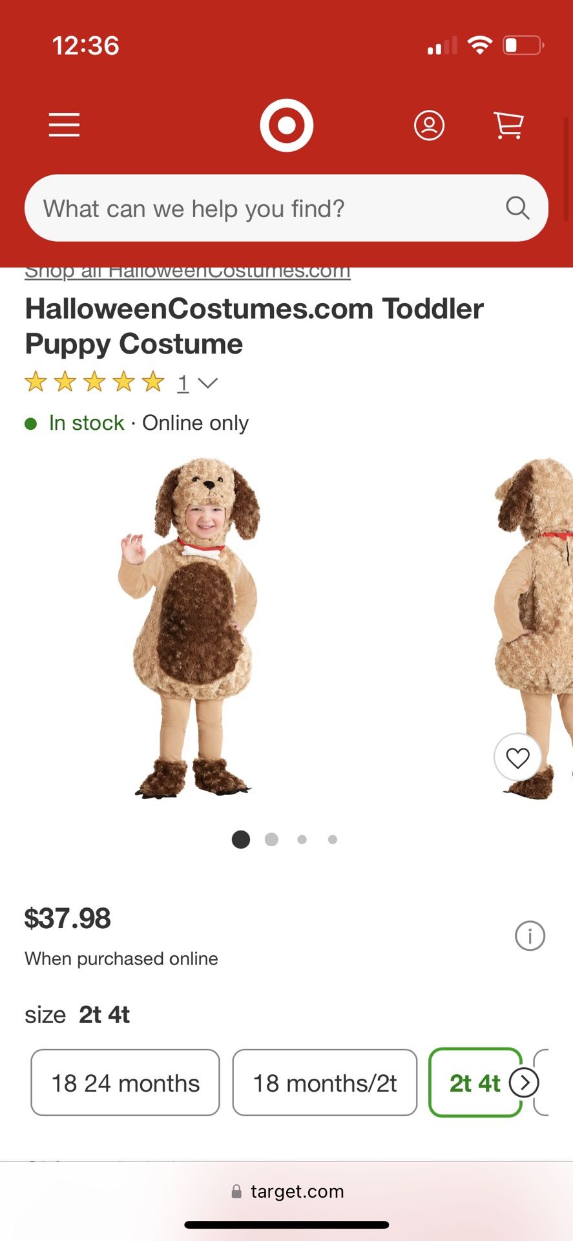Open the 1 review count link
Image resolution: width=573 pixels, height=1241 pixels.
183,383
